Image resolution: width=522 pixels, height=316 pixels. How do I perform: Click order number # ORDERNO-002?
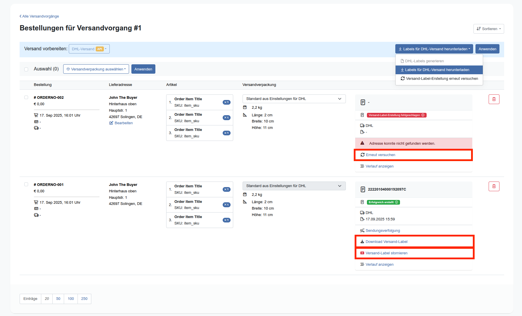(49, 98)
